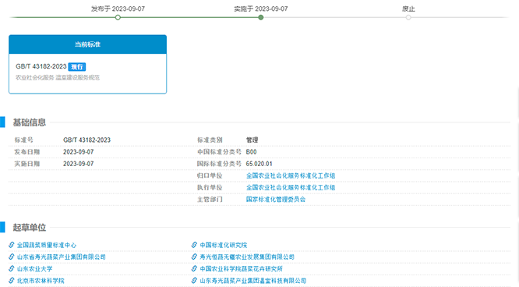Open 中国农业科学院蔬菜花卉研究所 link
This screenshot has width=519, height=287.
click(x=242, y=269)
